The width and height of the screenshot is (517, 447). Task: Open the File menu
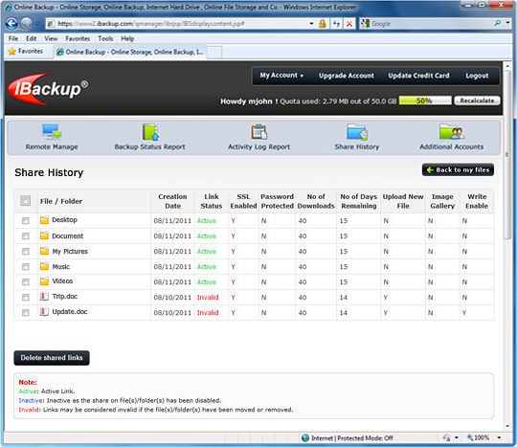[x=13, y=39]
